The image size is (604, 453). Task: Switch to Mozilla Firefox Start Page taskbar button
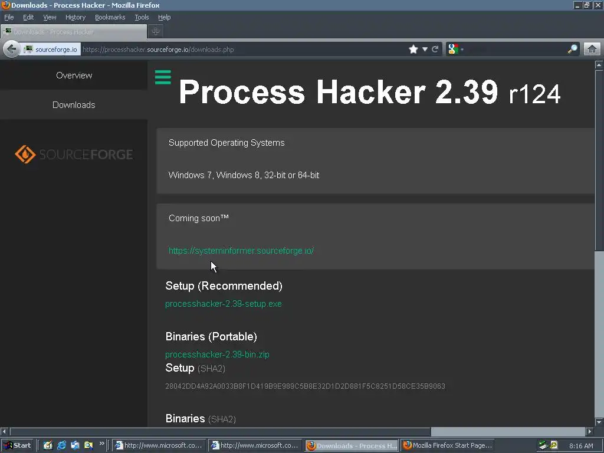coord(448,445)
